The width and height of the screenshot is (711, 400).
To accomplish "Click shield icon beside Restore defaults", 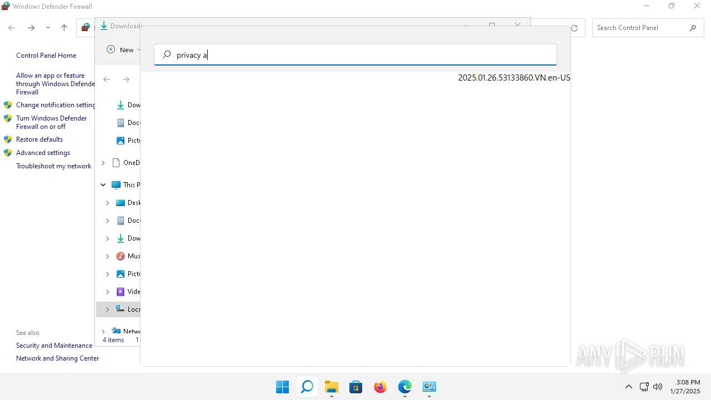I will (x=8, y=139).
